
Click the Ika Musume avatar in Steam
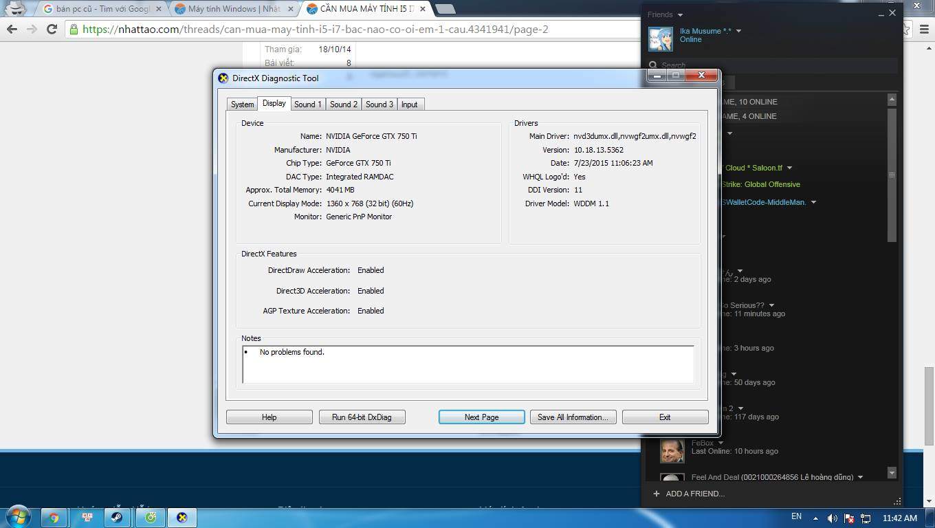point(661,39)
